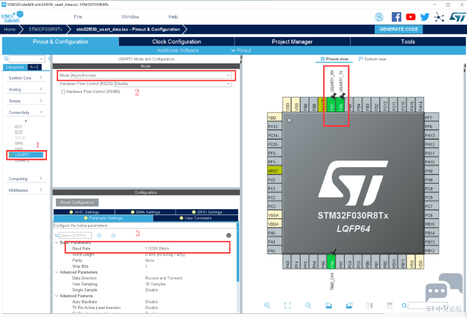This screenshot has width=467, height=317.
Task: Open Additional Software
Action: pyautogui.click(x=178, y=50)
